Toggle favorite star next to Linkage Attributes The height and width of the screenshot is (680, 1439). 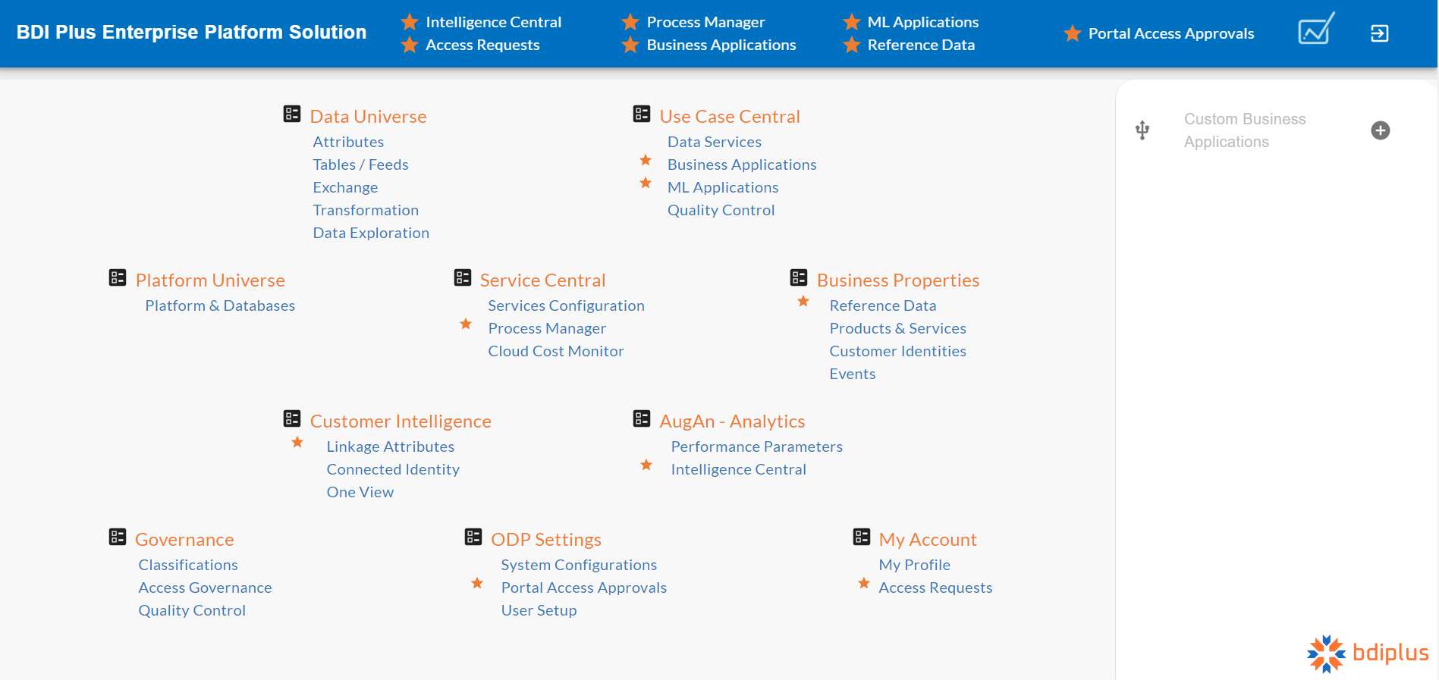[x=297, y=443]
